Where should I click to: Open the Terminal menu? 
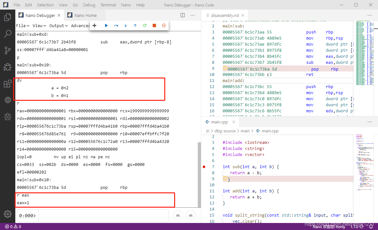coord(108,5)
